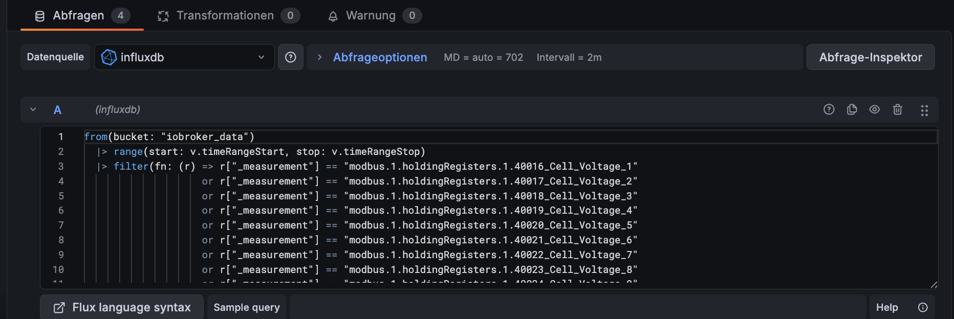Click the Intervall = 2m text
Image resolution: width=954 pixels, height=319 pixels.
569,57
